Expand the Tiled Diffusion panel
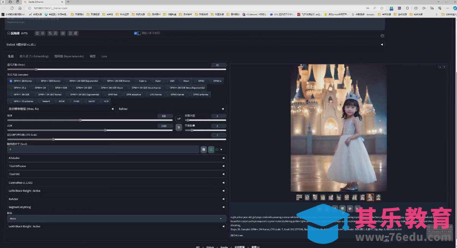The height and width of the screenshot is (248, 457). (x=117, y=166)
